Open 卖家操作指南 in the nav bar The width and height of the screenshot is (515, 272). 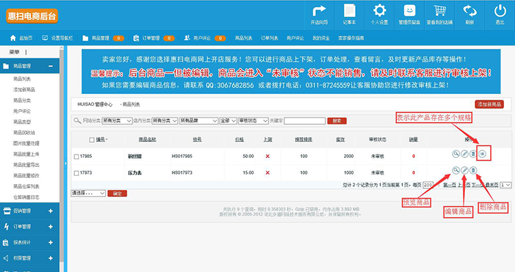351,38
